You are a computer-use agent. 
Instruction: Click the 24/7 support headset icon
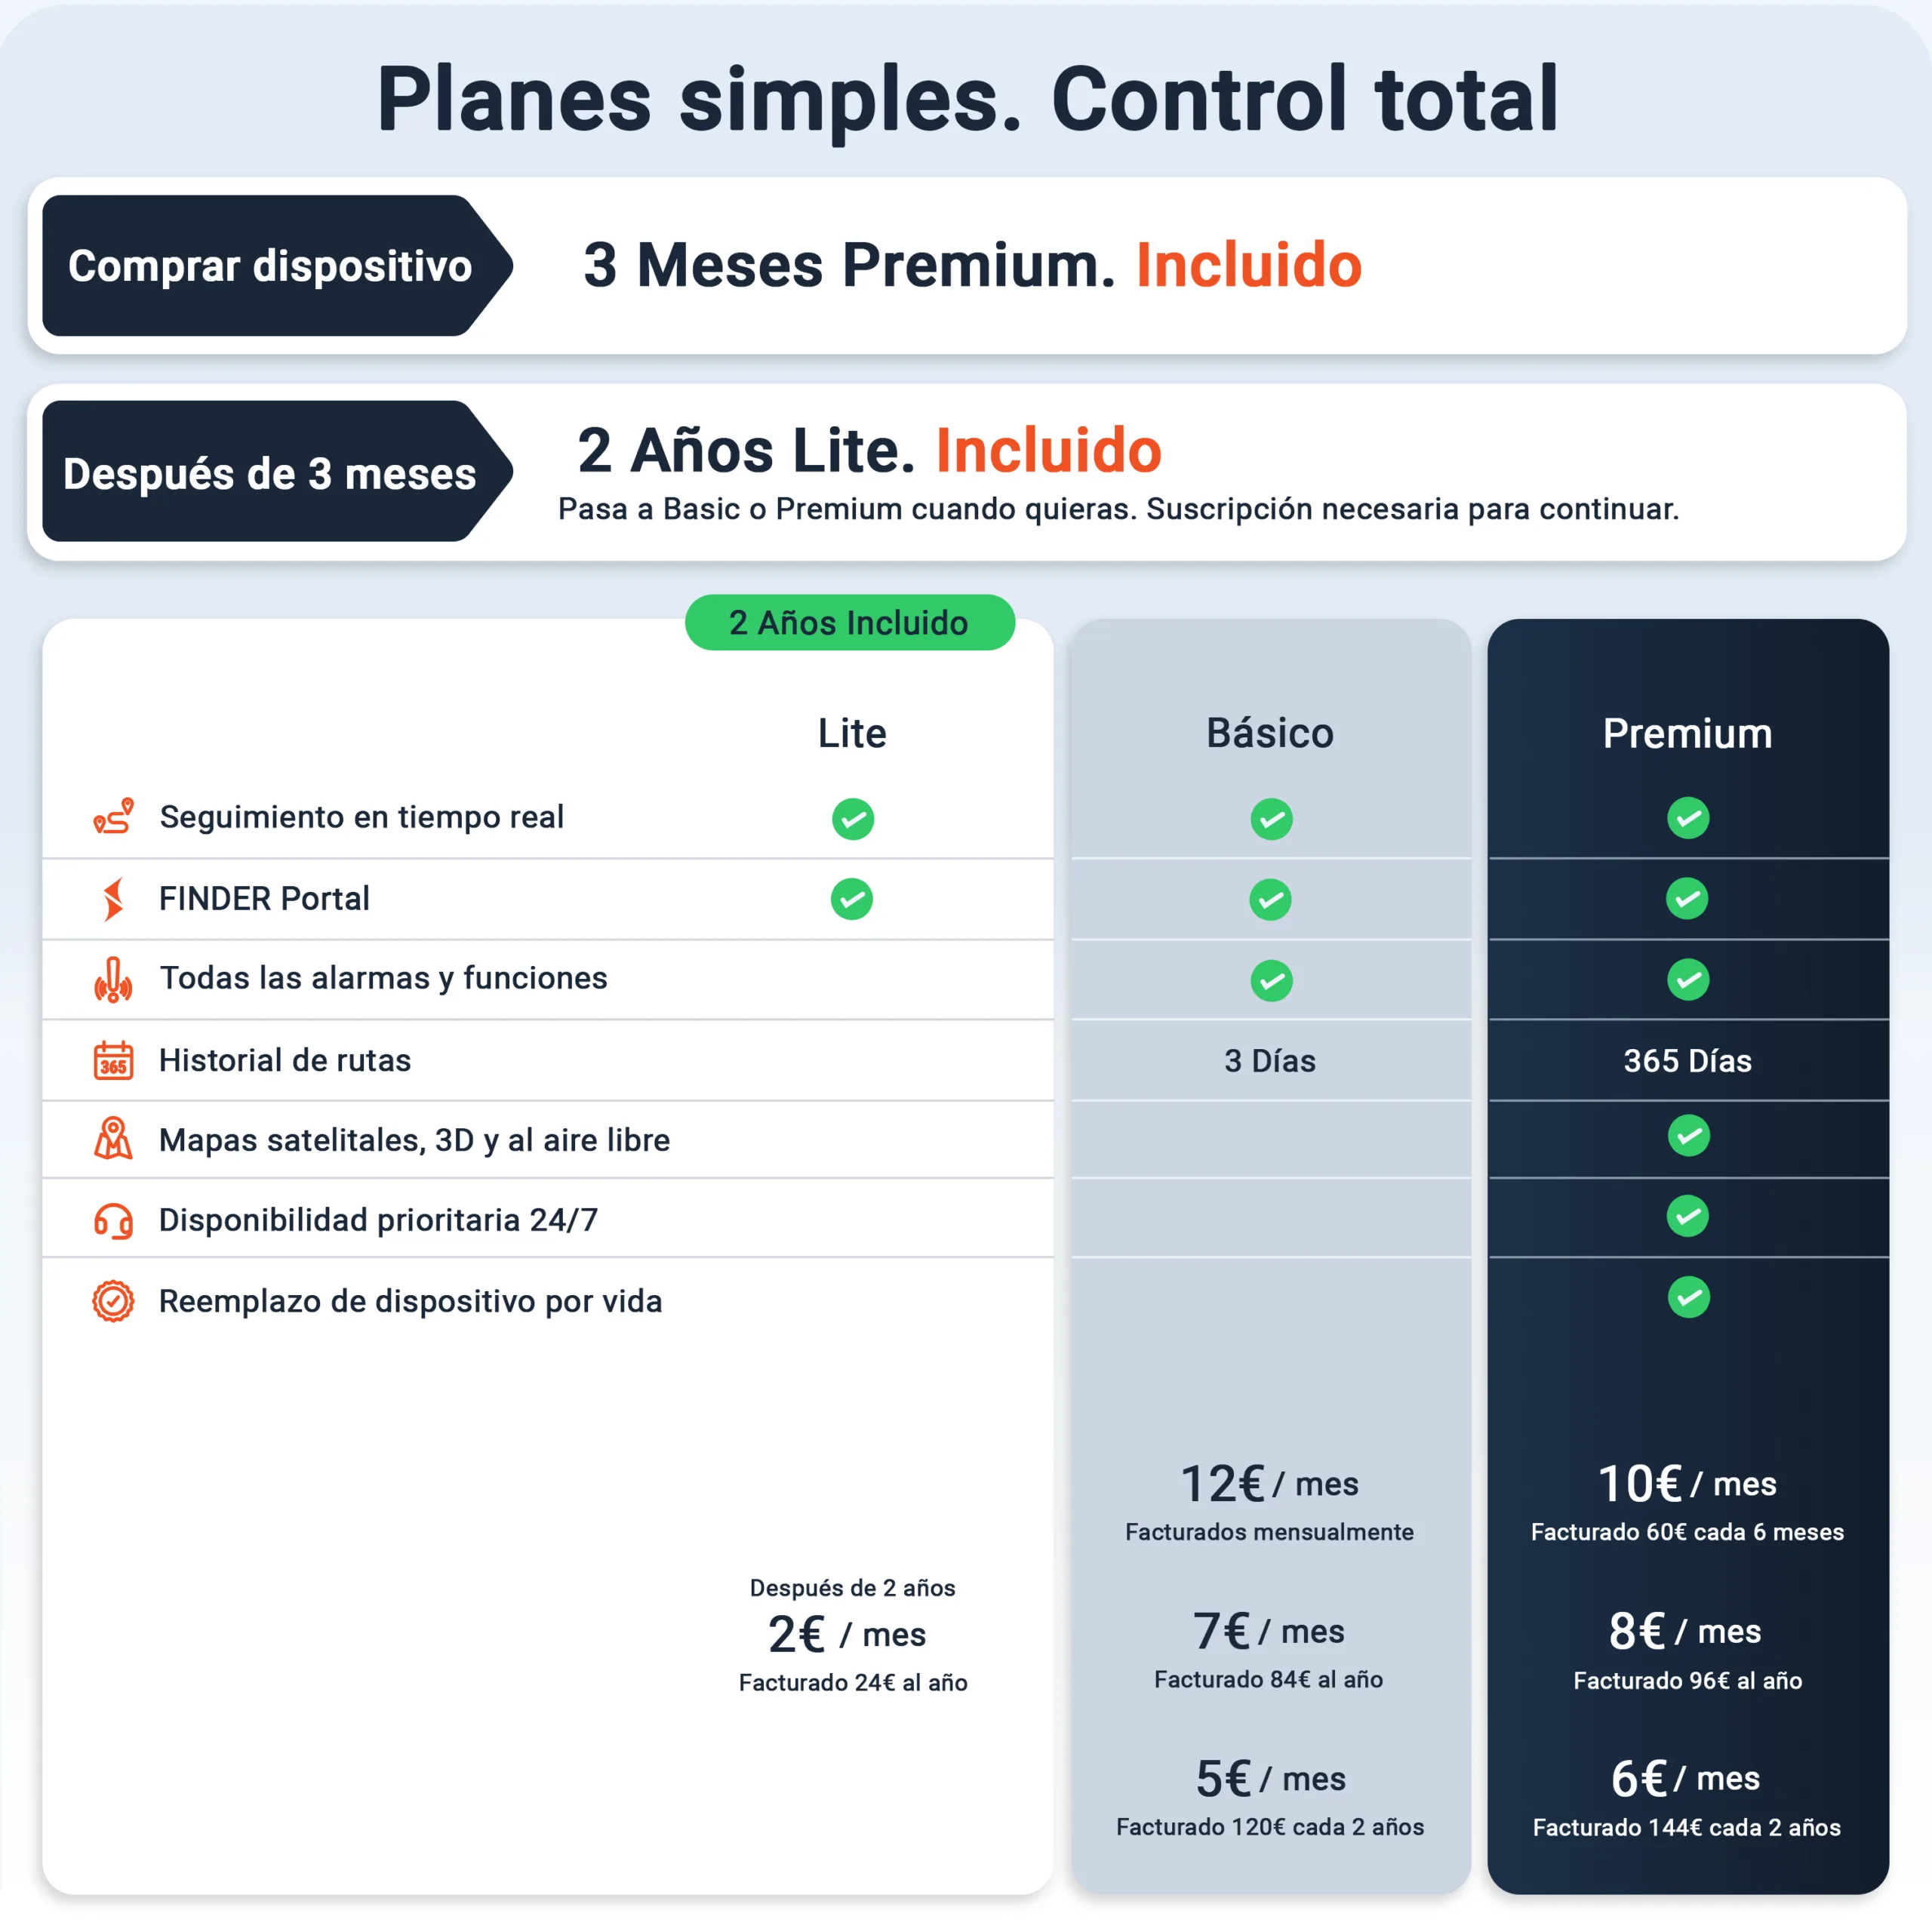pos(113,1220)
